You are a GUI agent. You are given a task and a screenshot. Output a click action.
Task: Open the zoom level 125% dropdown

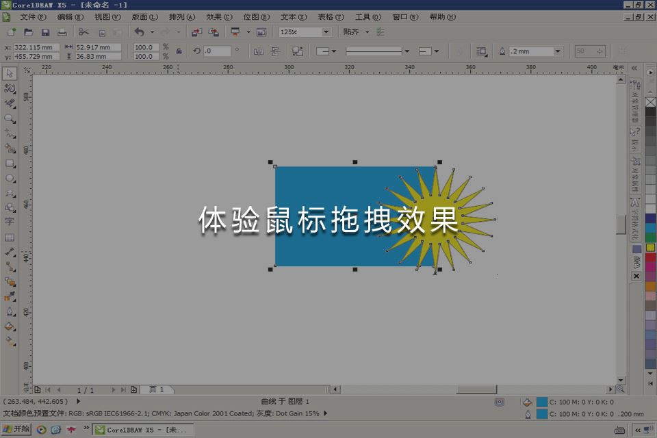pyautogui.click(x=326, y=32)
